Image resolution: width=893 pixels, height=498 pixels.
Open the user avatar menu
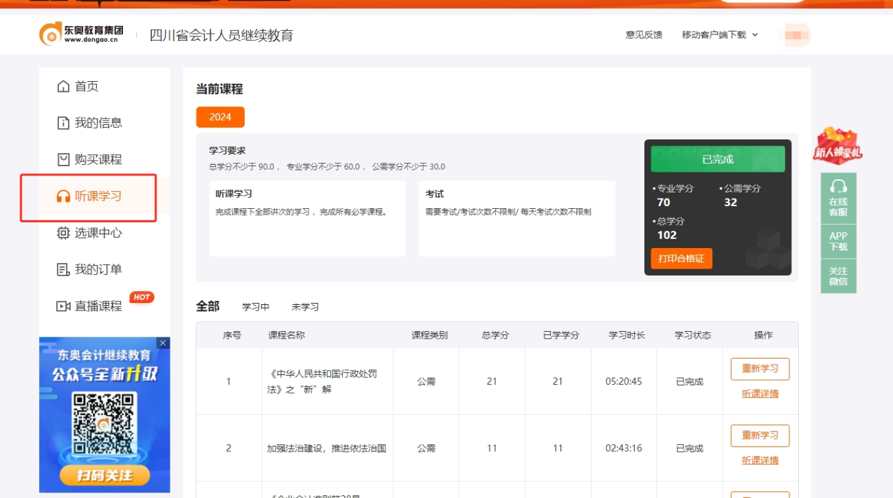click(795, 34)
